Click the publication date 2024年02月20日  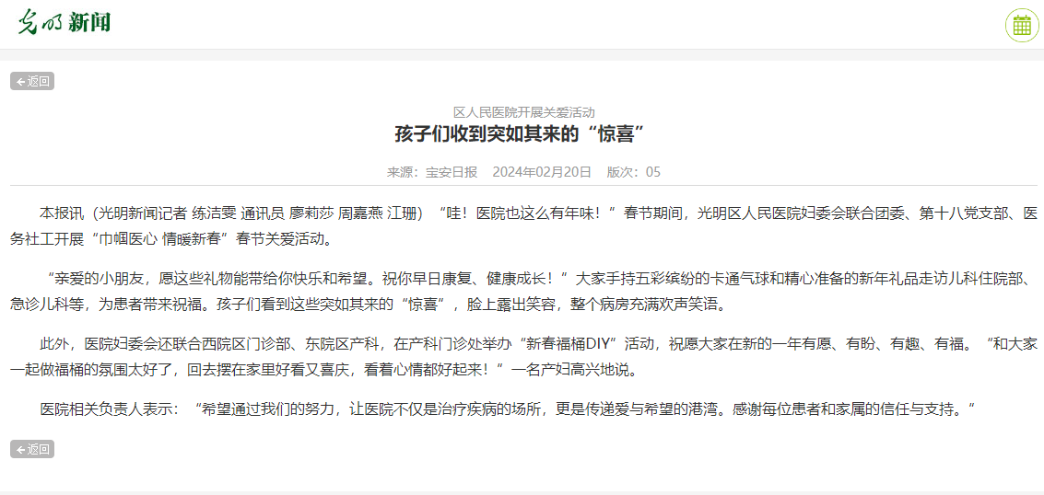(542, 172)
